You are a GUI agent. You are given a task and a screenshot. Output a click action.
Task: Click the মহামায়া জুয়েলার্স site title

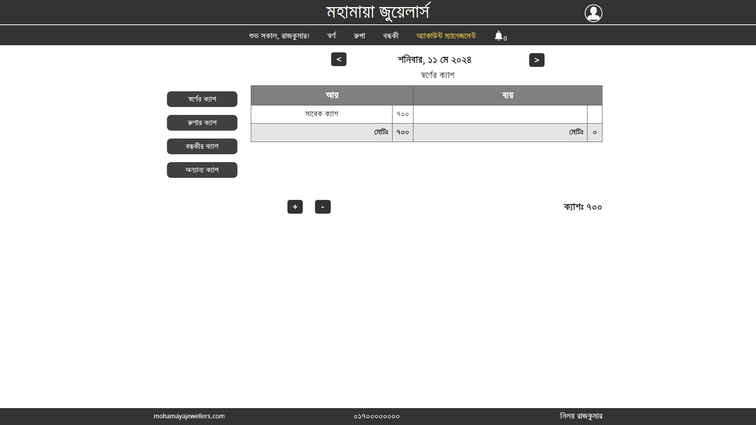(x=378, y=12)
